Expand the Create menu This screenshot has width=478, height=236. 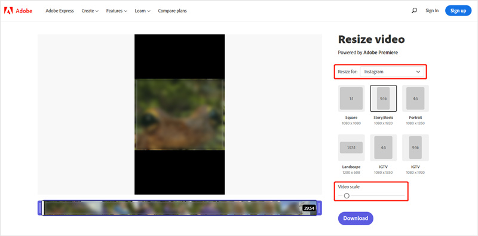tap(90, 11)
